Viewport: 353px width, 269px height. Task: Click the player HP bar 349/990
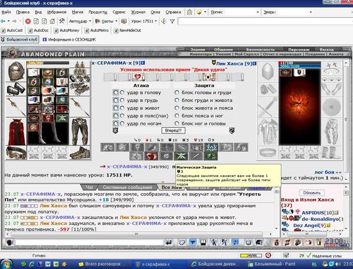click(x=48, y=63)
